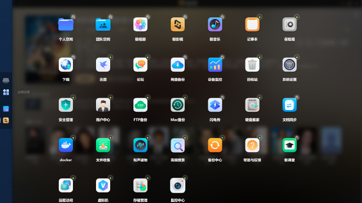Open the 回收站 recycle bin
Viewport: 362px width, 203px height.
click(x=252, y=65)
